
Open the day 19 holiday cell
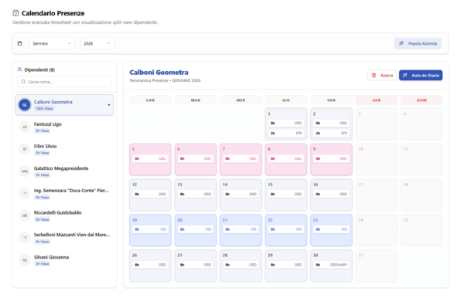tap(150, 230)
